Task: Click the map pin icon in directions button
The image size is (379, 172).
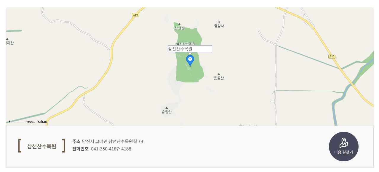Action: 343,143
